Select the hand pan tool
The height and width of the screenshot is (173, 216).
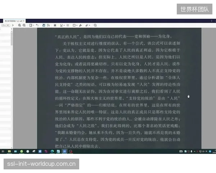(x=44, y=25)
